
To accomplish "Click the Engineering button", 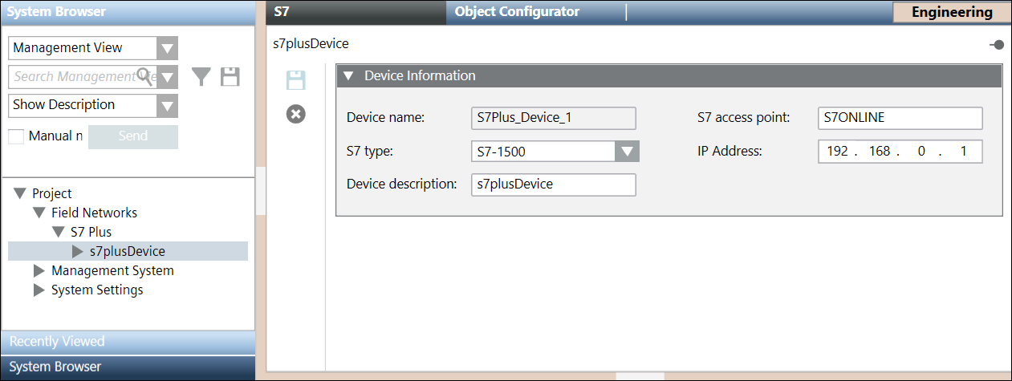I will click(x=951, y=12).
